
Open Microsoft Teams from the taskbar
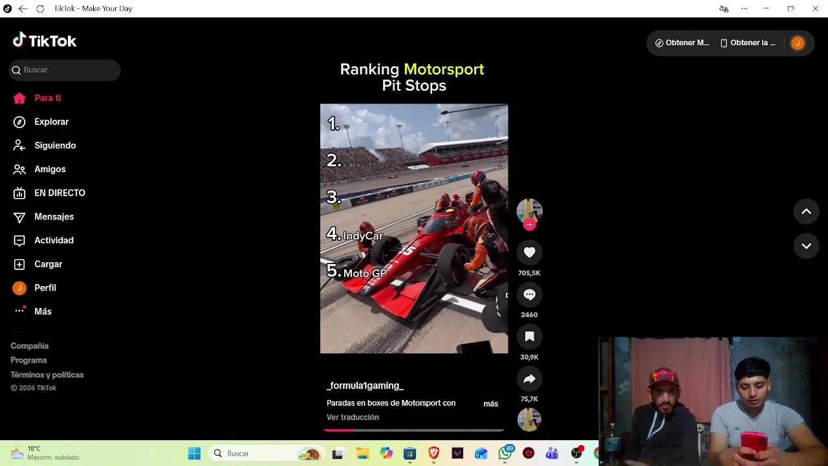click(552, 454)
